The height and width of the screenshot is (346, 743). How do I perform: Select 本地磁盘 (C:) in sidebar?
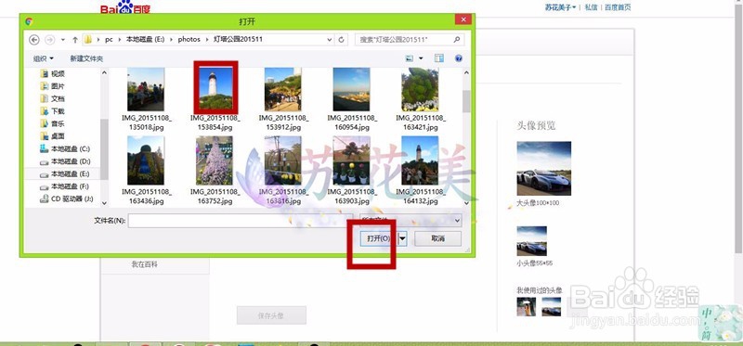click(x=65, y=148)
